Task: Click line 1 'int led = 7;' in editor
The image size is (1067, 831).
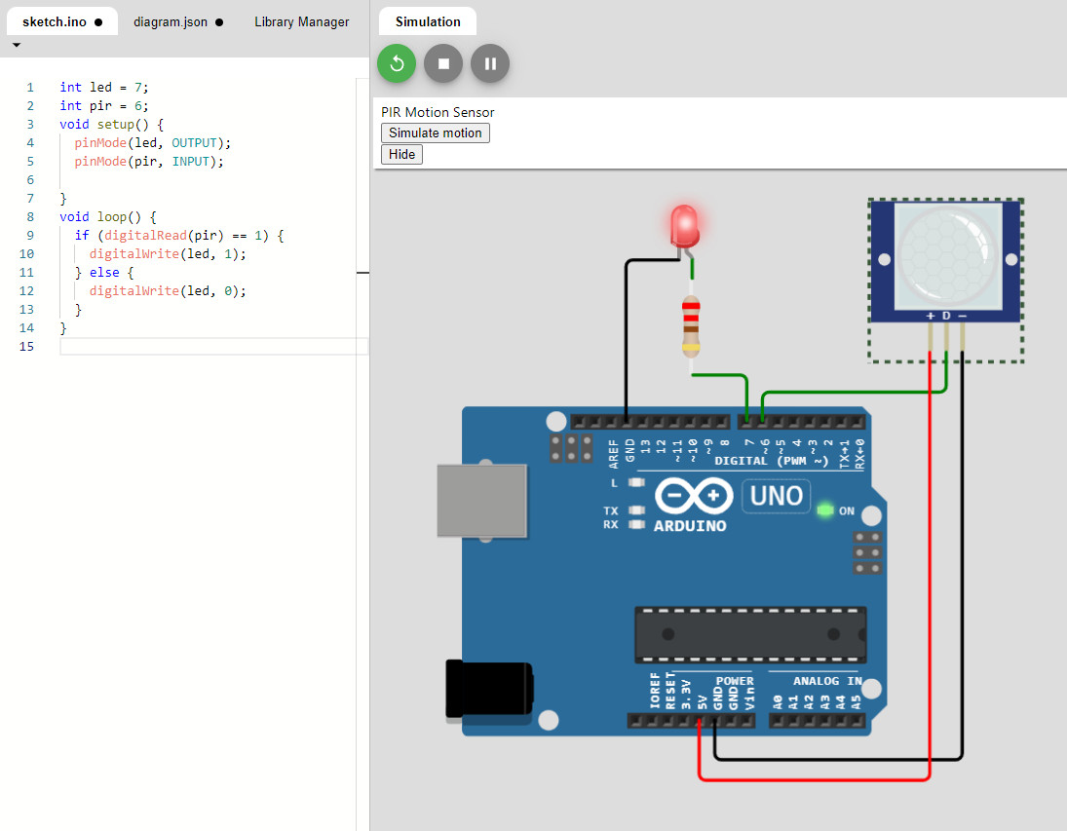Action: (104, 87)
